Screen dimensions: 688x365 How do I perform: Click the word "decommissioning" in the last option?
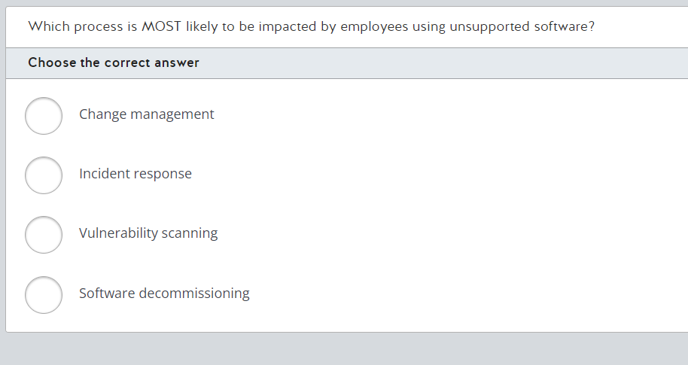tap(194, 293)
